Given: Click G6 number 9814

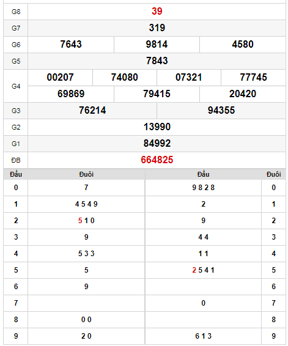Looking at the screenshot, I should point(157,45).
